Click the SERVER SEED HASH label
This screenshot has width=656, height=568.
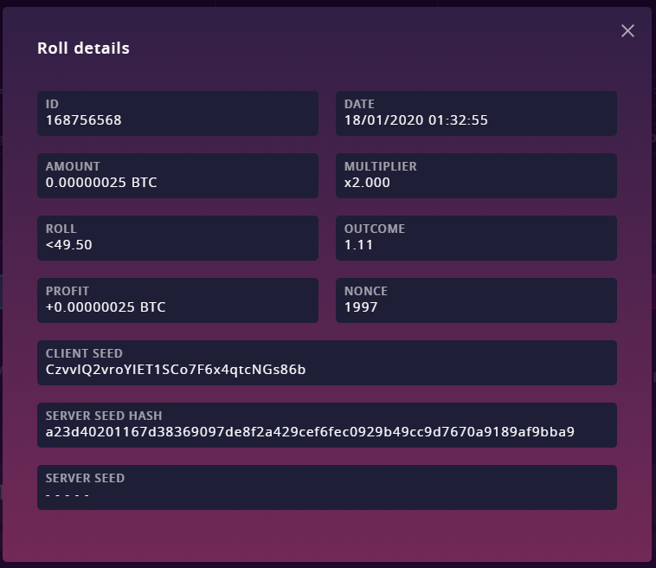coord(104,416)
